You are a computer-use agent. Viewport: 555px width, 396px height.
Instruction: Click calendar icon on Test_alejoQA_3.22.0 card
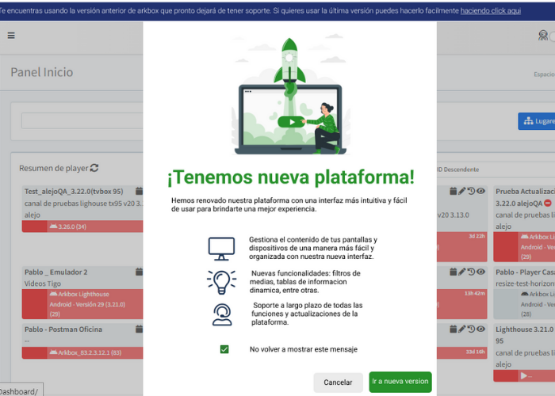point(140,192)
